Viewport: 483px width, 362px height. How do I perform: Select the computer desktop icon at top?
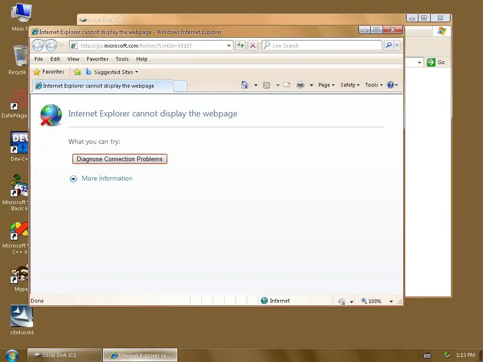pyautogui.click(x=20, y=17)
